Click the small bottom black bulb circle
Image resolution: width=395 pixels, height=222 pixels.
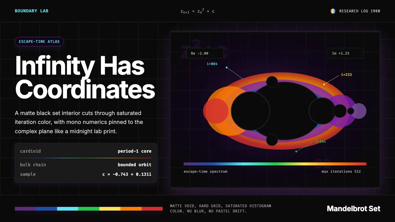[272, 140]
